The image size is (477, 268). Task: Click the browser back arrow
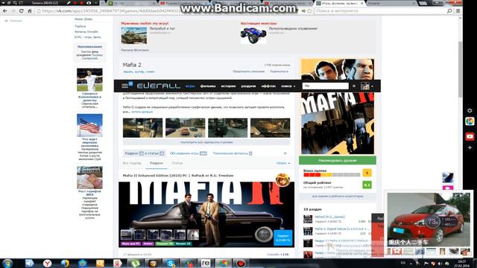tap(5, 11)
